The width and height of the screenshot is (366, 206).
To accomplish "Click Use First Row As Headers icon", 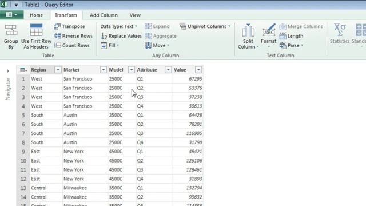I will (x=36, y=30).
